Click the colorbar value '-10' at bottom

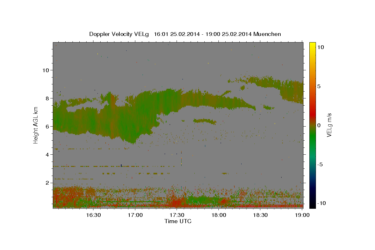[321, 203]
